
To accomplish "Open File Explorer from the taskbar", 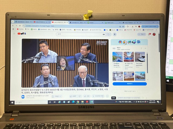I will tap(82, 102).
